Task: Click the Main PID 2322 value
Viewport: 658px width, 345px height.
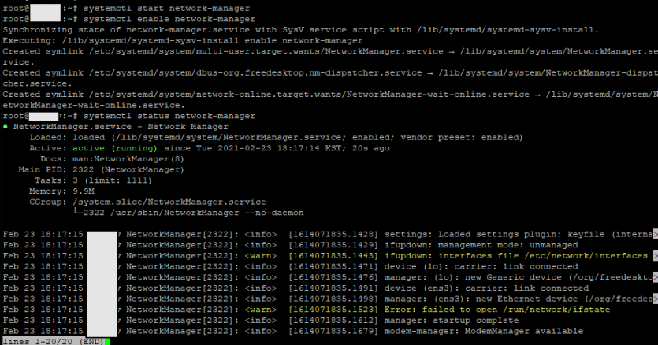Action: click(x=83, y=169)
